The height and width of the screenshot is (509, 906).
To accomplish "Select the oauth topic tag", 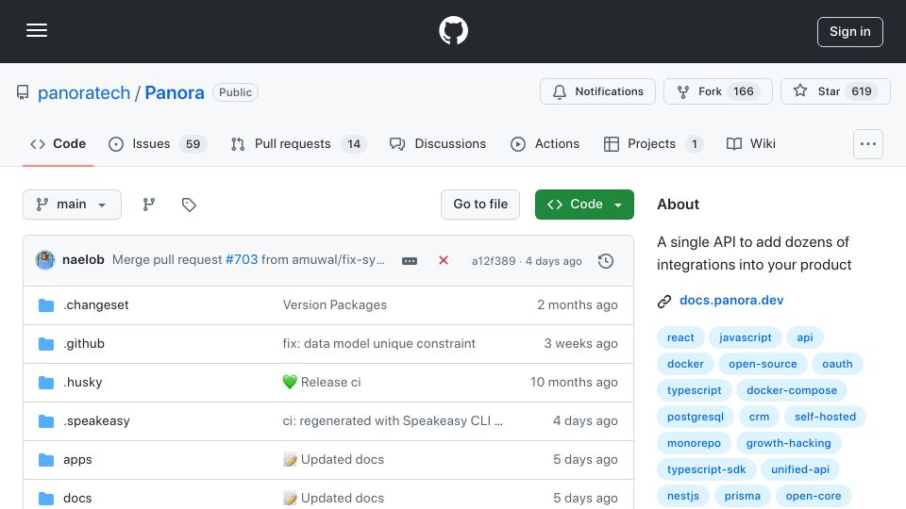I will (x=837, y=364).
